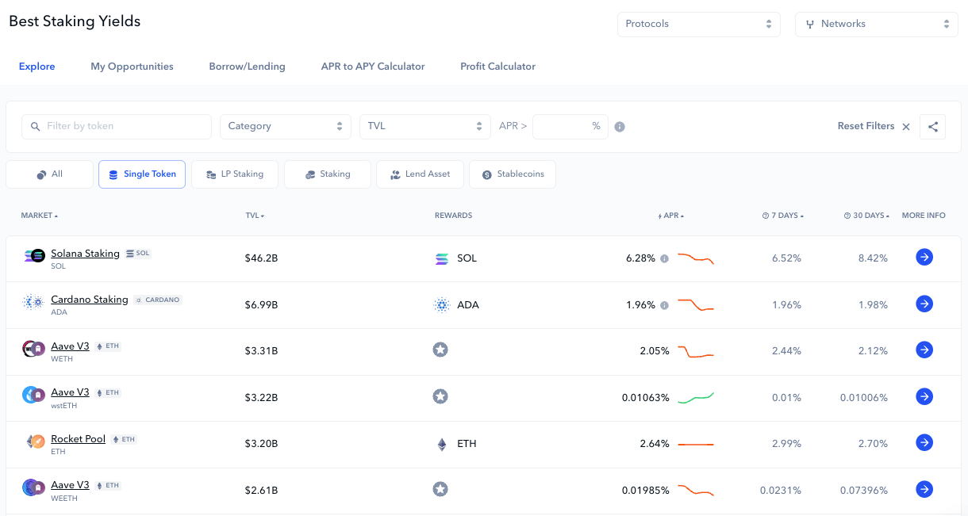Open the Category dropdown
968x516 pixels.
pos(286,127)
